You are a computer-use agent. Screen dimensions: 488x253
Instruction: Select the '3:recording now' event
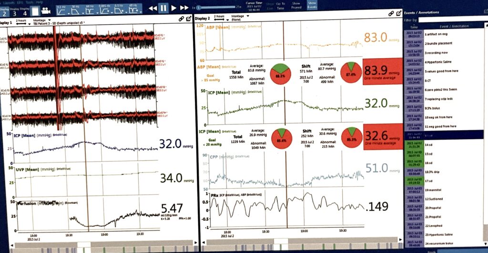[x=444, y=53]
